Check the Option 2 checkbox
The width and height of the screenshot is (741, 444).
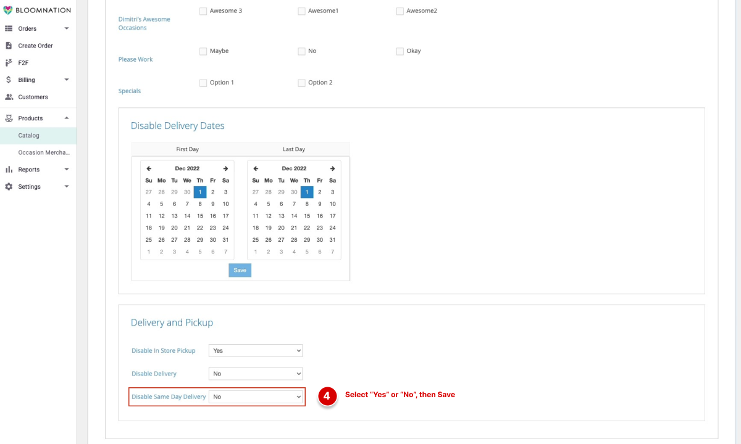click(301, 83)
